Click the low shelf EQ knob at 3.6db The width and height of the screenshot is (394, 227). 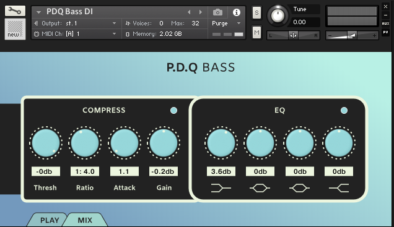click(x=221, y=143)
